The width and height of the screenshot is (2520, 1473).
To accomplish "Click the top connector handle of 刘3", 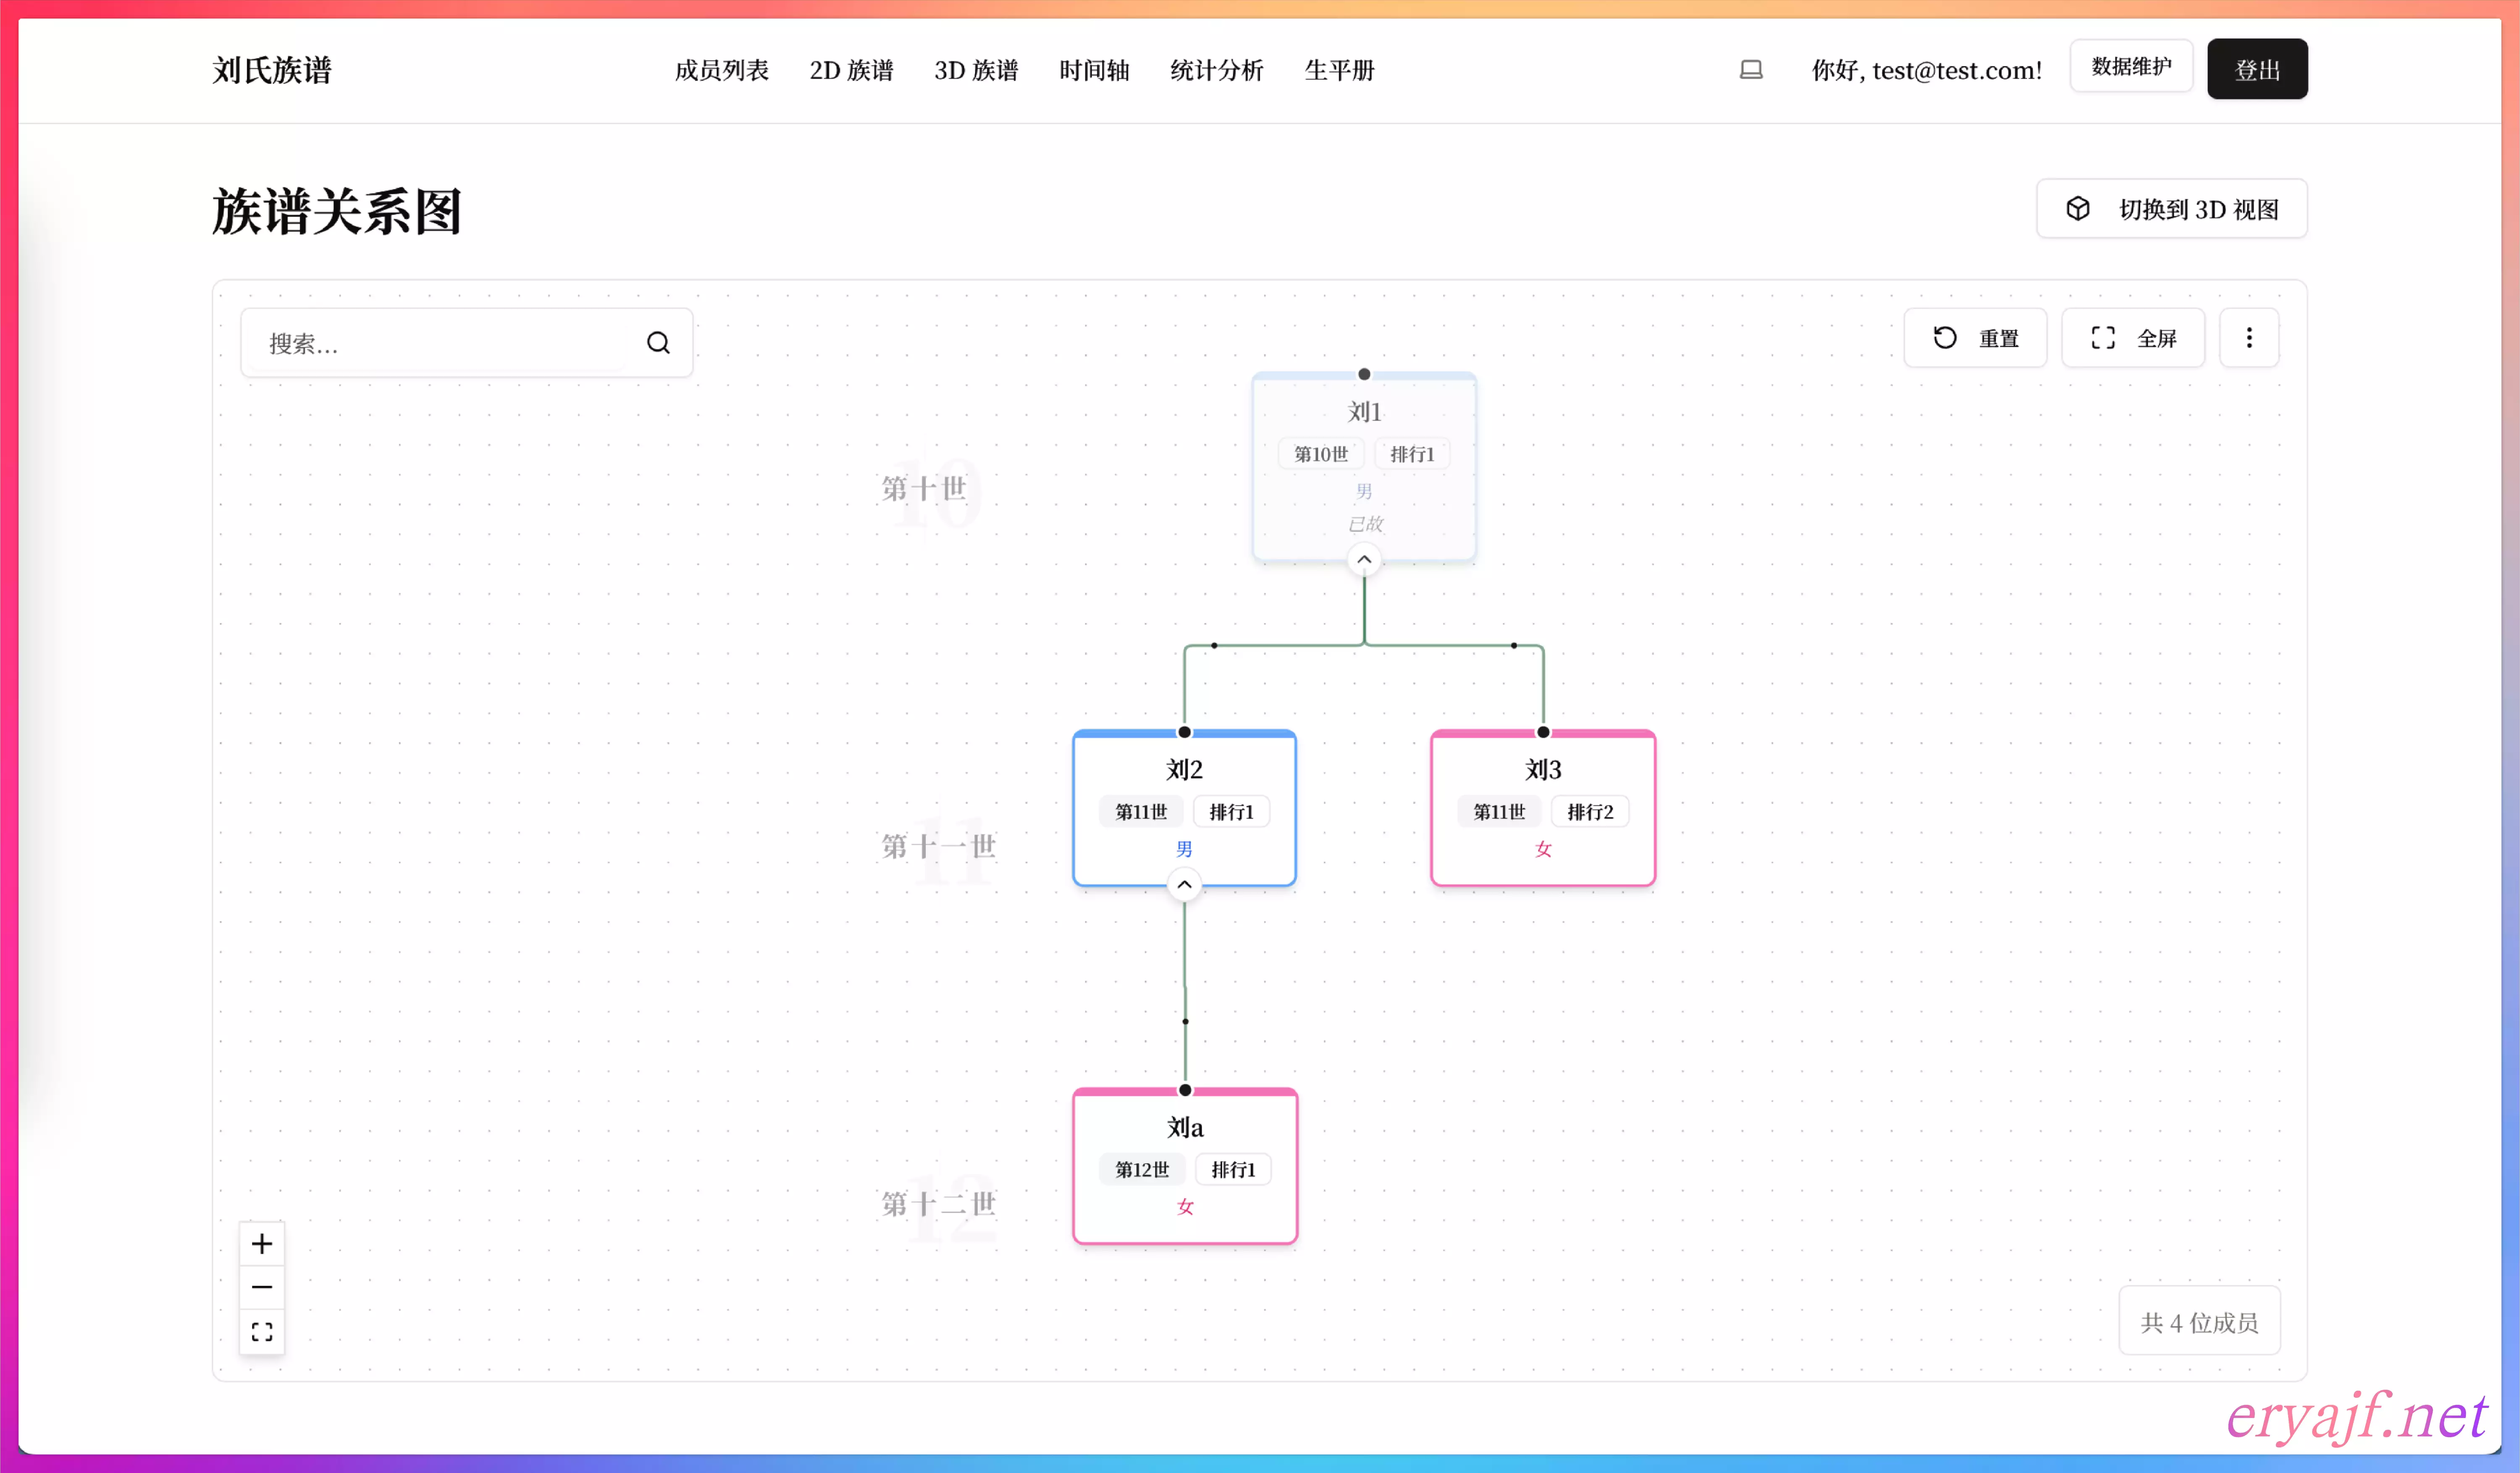I will (x=1543, y=732).
